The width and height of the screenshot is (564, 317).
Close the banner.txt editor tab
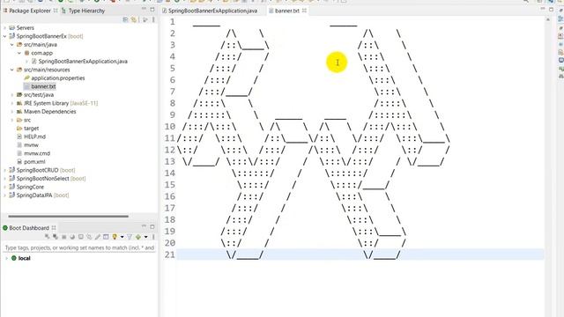click(x=304, y=11)
